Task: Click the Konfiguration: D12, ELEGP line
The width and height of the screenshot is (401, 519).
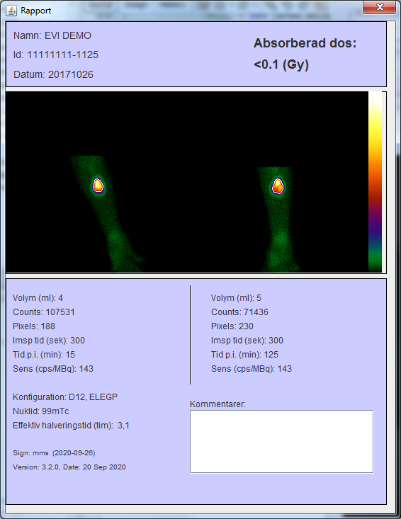Action: [65, 397]
